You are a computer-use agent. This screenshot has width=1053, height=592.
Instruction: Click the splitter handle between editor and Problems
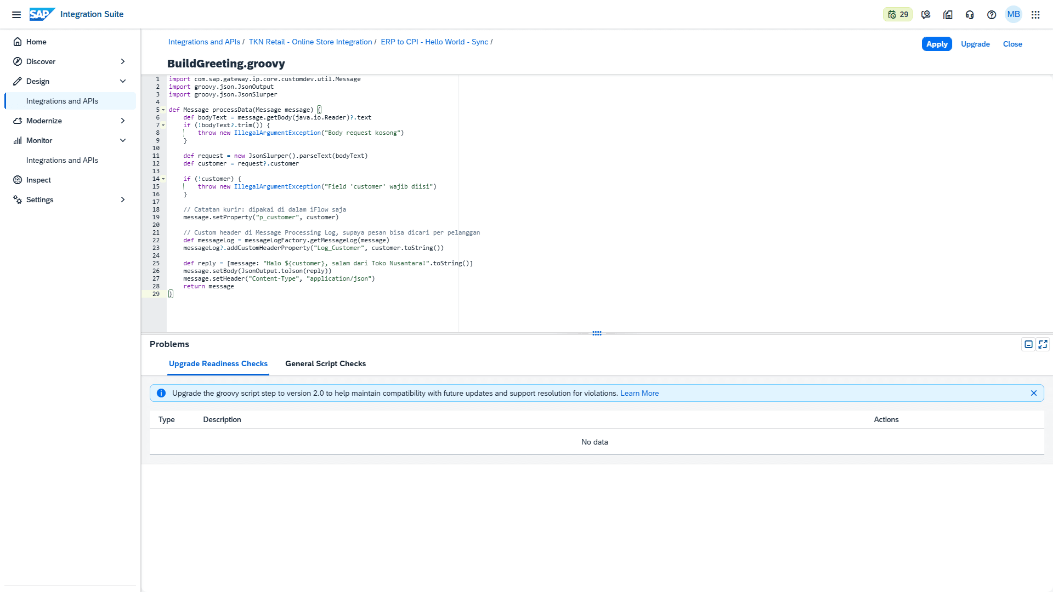click(x=597, y=333)
